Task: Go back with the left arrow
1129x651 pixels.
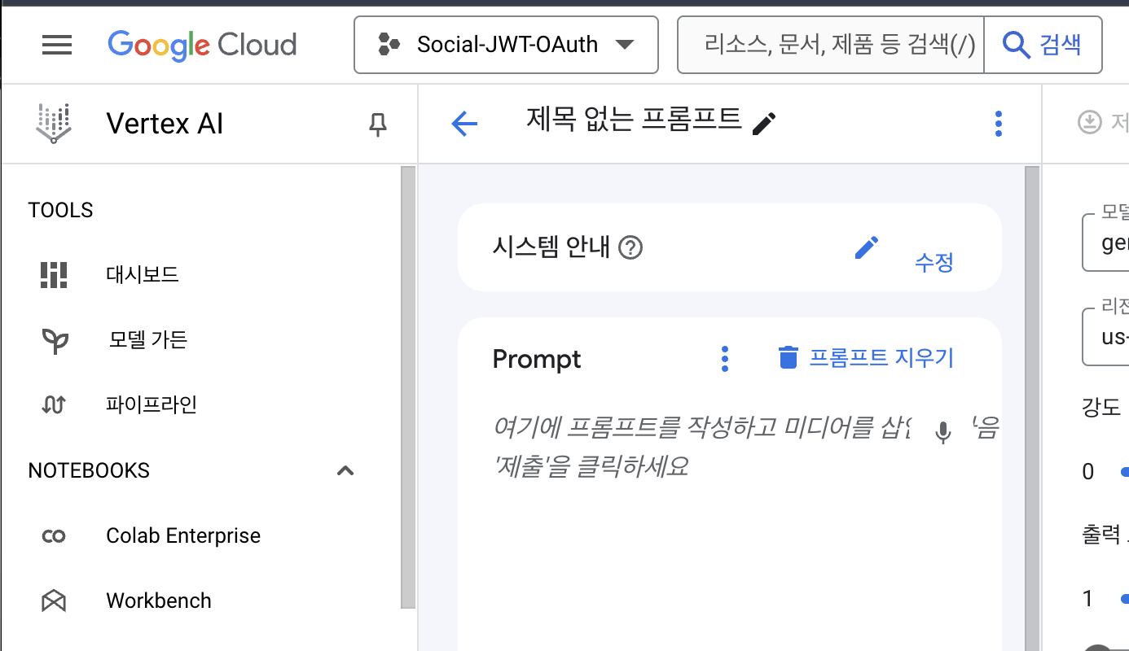Action: [x=464, y=124]
